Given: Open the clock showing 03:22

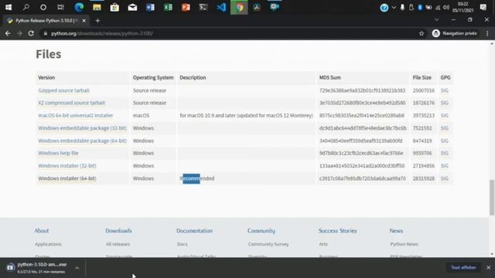Looking at the screenshot, I should pyautogui.click(x=463, y=7).
